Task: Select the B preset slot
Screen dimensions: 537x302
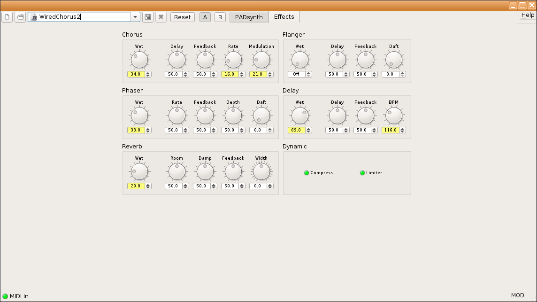Action: pos(220,17)
